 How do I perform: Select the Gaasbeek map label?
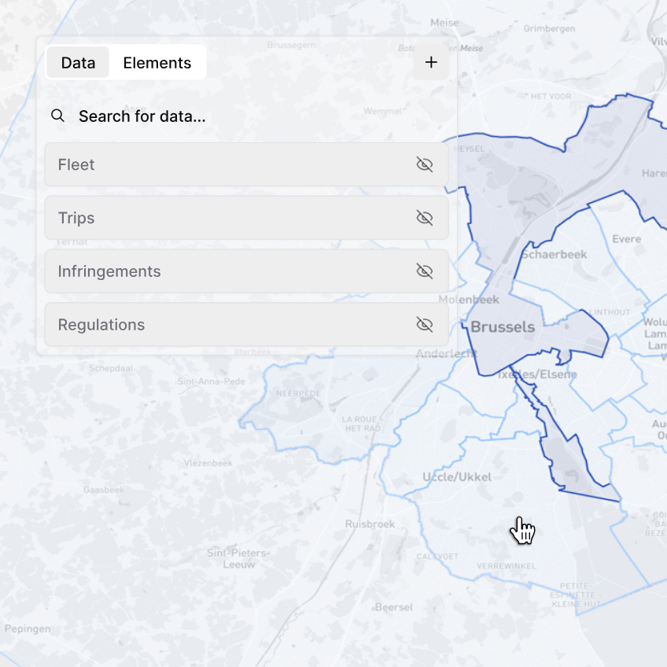pos(104,489)
